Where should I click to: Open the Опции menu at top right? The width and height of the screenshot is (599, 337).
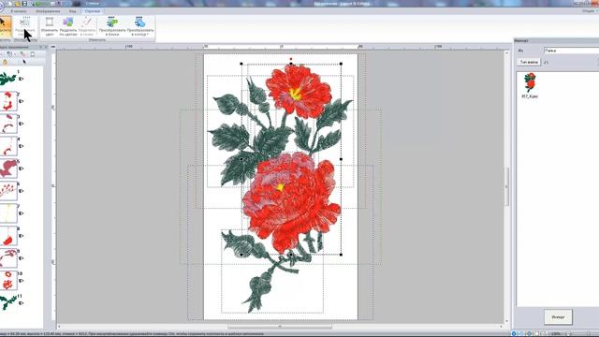(x=589, y=10)
